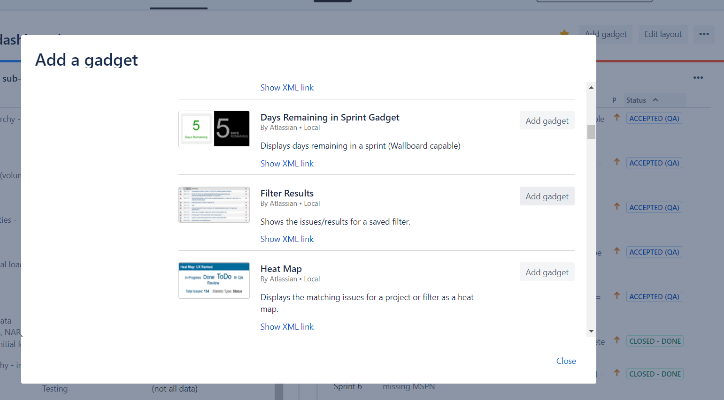Viewport: 724px width, 400px height.
Task: Click the first ACCEPTED (QA) status badge
Action: (x=654, y=119)
